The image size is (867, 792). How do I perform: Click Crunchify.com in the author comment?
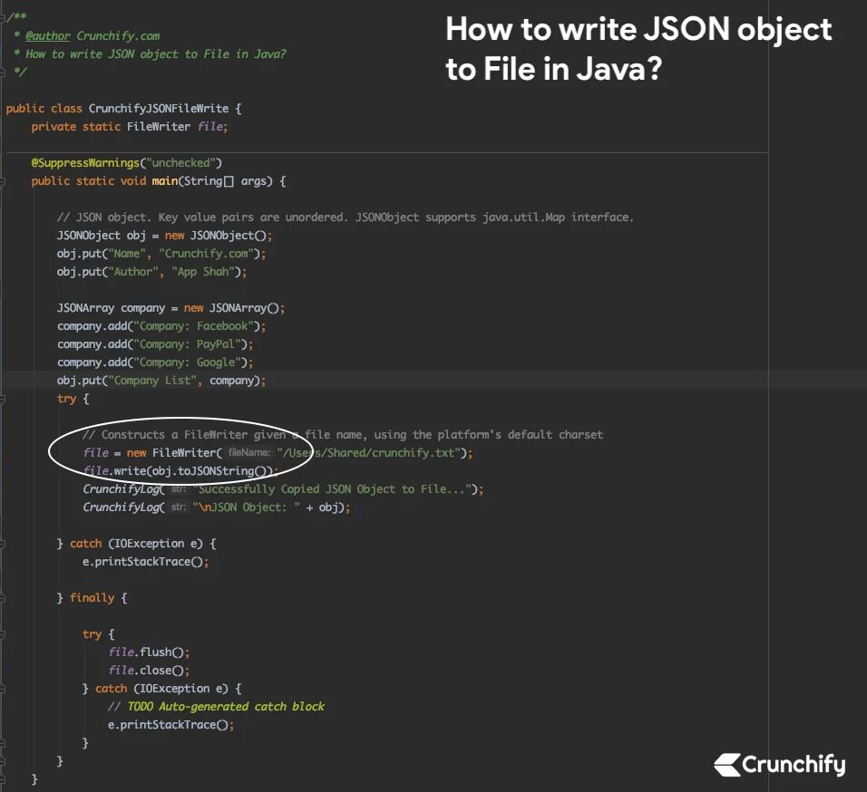point(118,36)
